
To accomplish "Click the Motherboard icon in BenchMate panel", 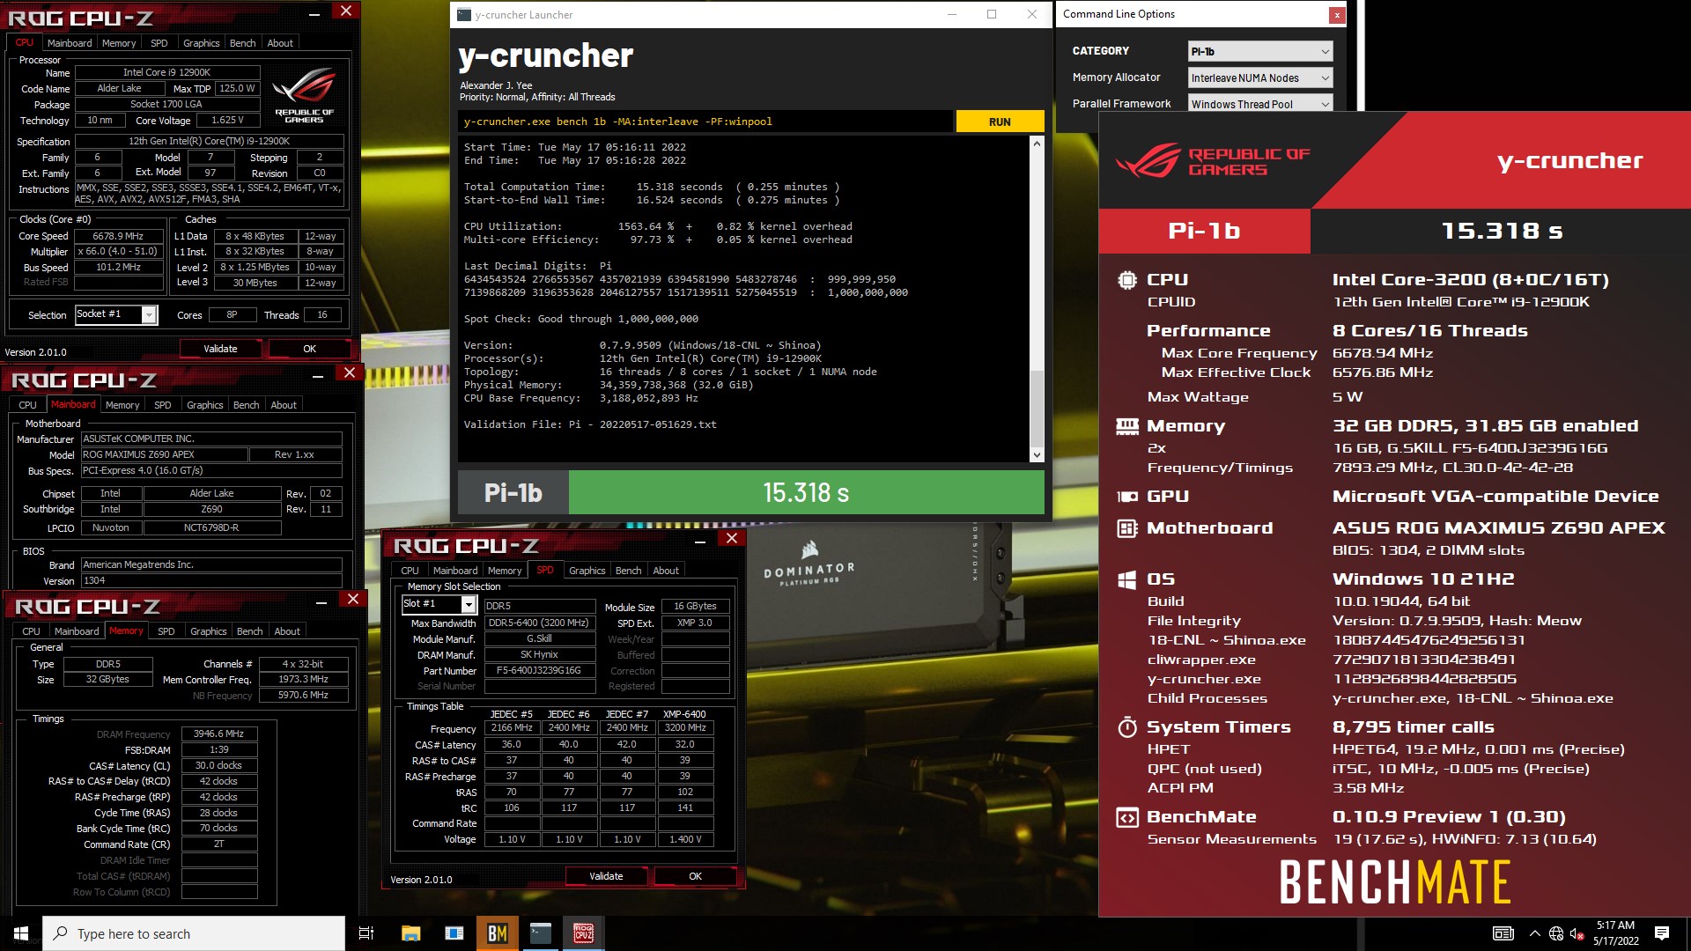I will (1126, 528).
